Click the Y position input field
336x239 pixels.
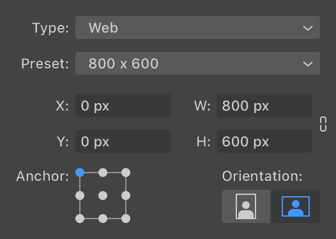point(123,141)
